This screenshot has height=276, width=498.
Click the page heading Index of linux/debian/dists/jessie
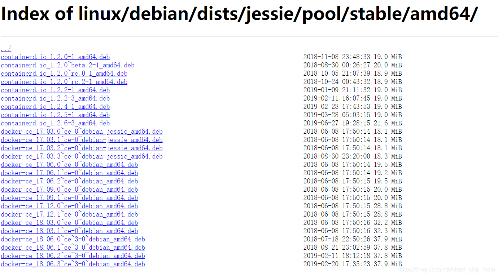(x=240, y=14)
